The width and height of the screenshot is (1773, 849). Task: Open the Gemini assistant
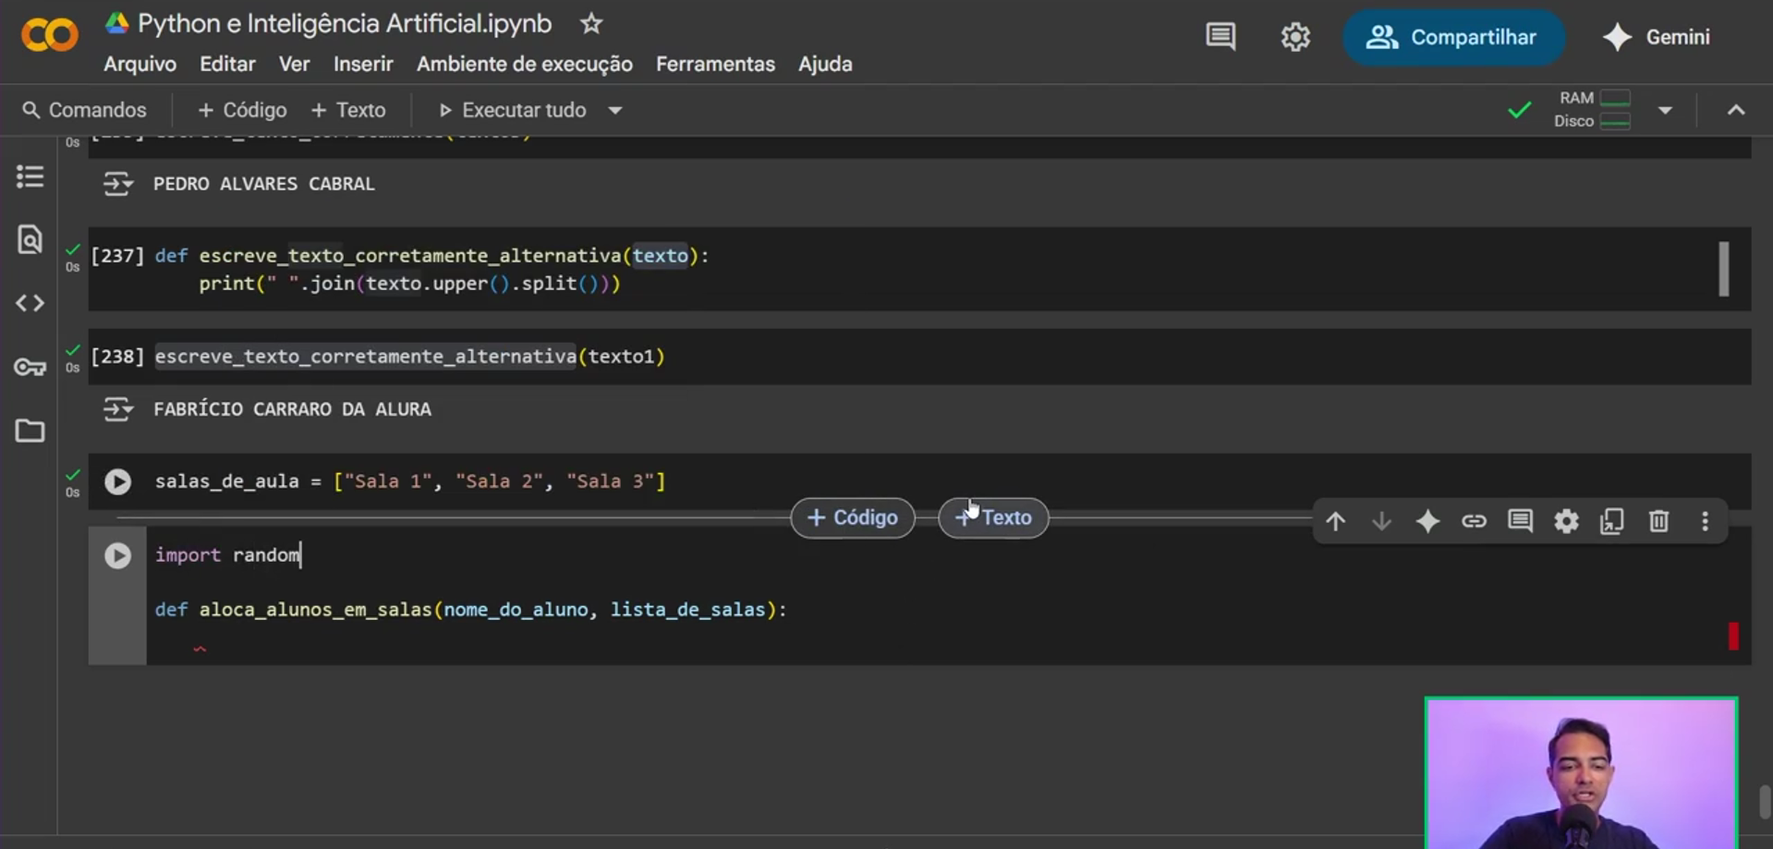tap(1657, 37)
